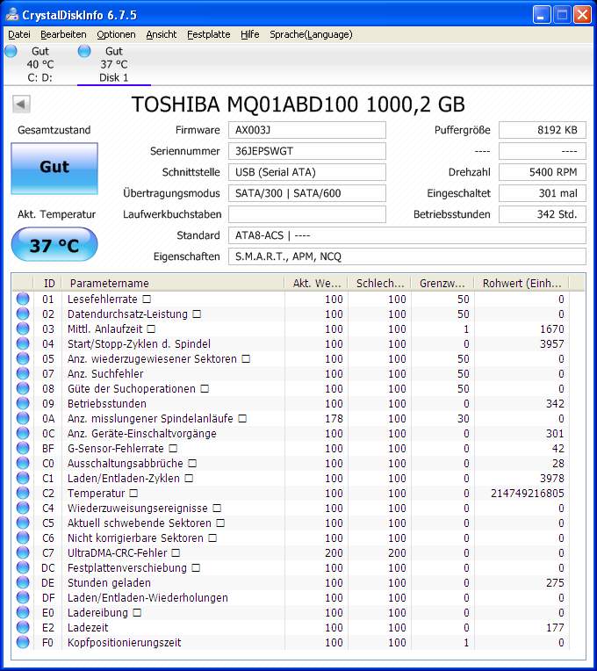Open the Ansicht menu
The image size is (597, 671).
tap(162, 34)
